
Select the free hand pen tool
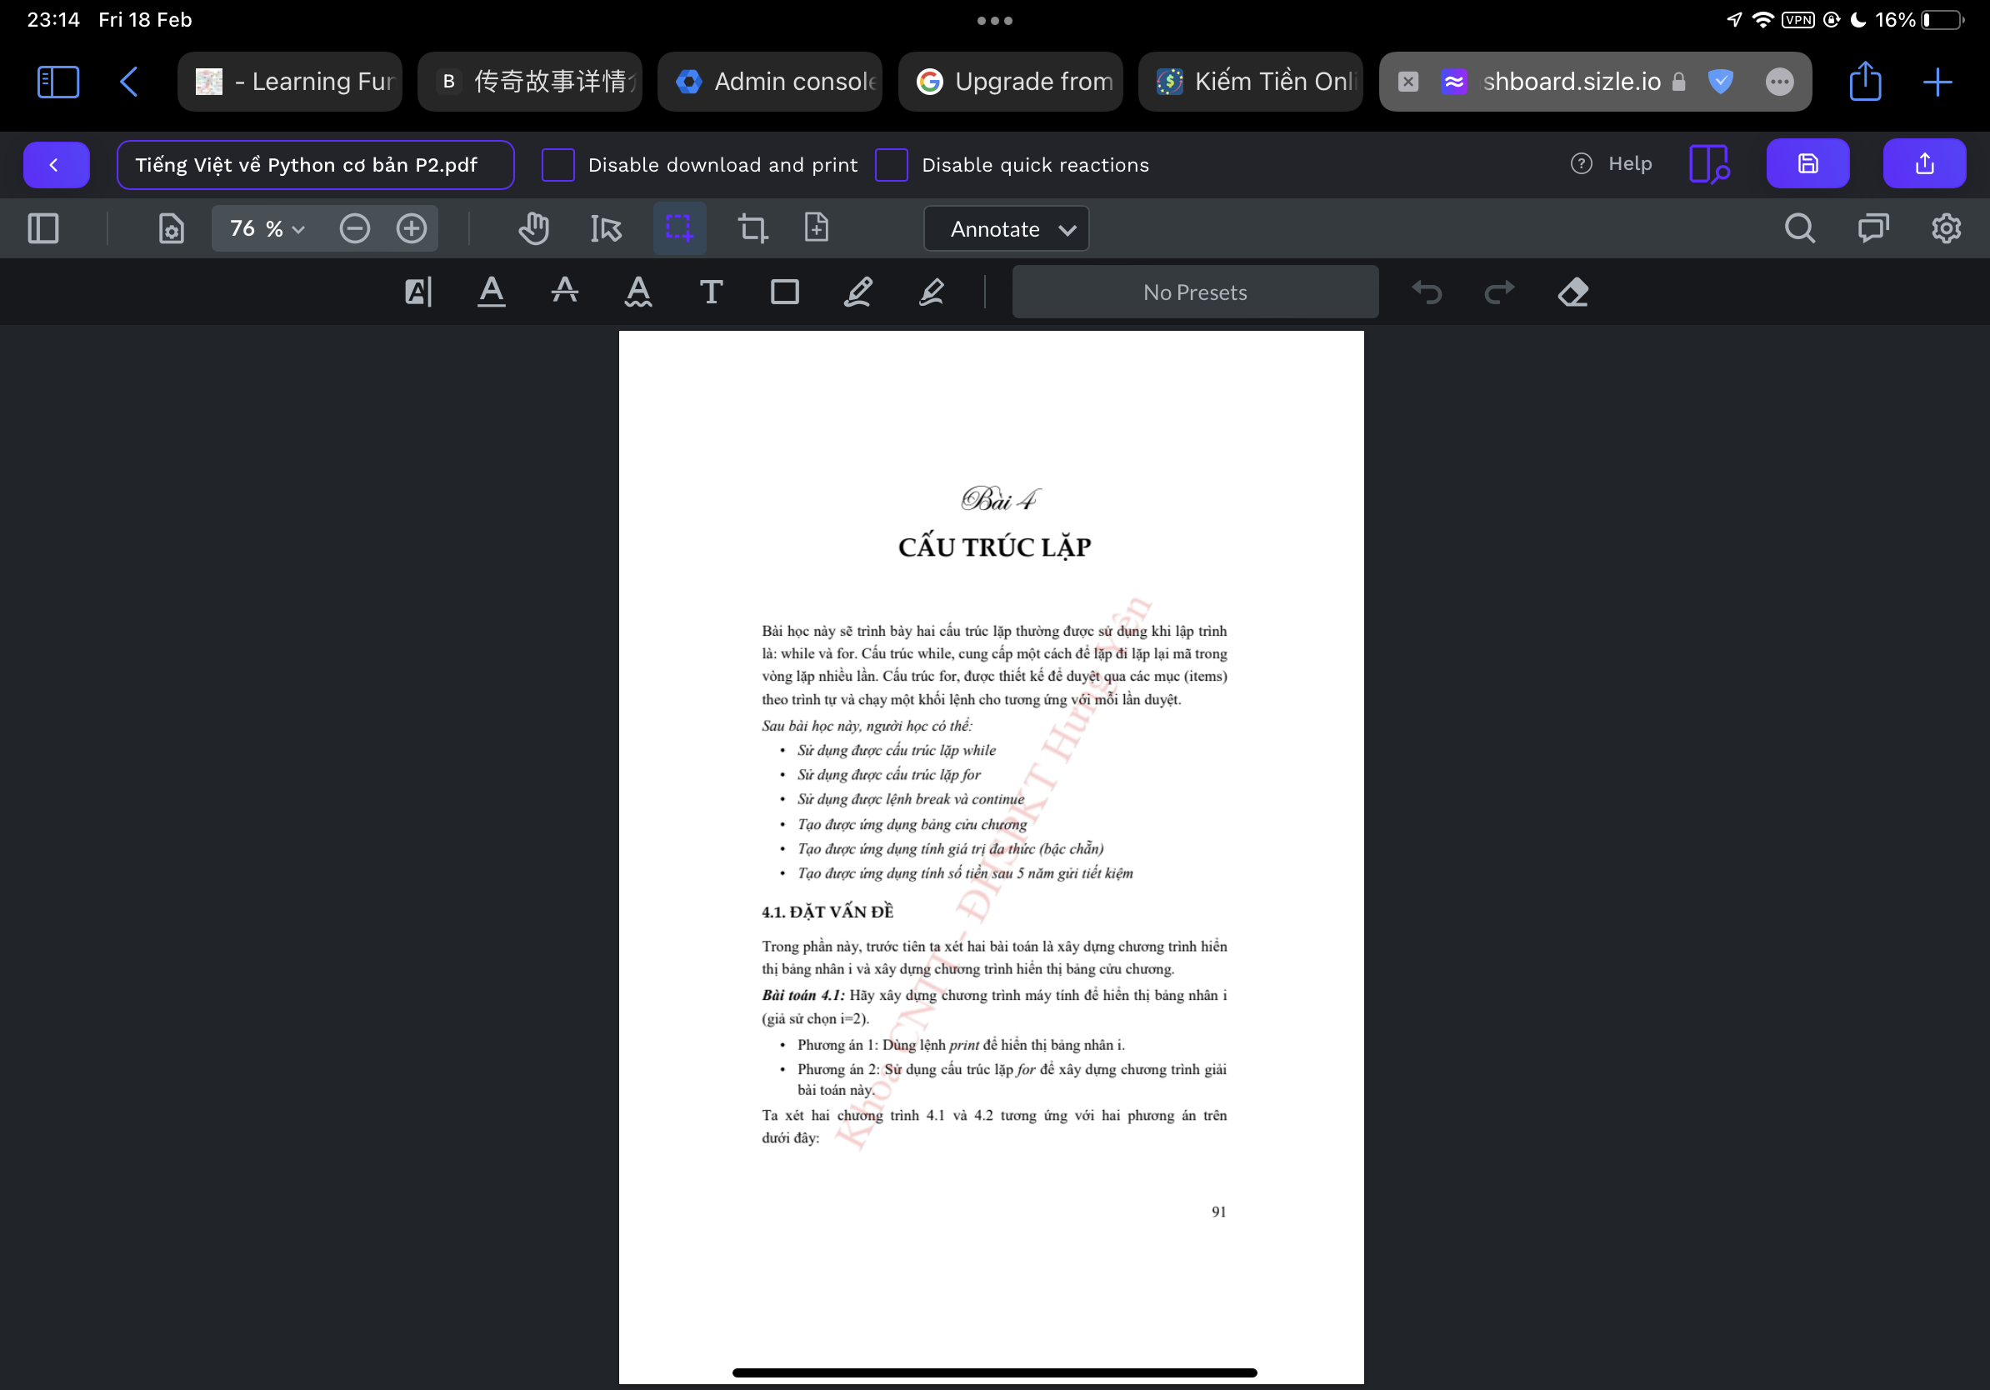(x=858, y=292)
